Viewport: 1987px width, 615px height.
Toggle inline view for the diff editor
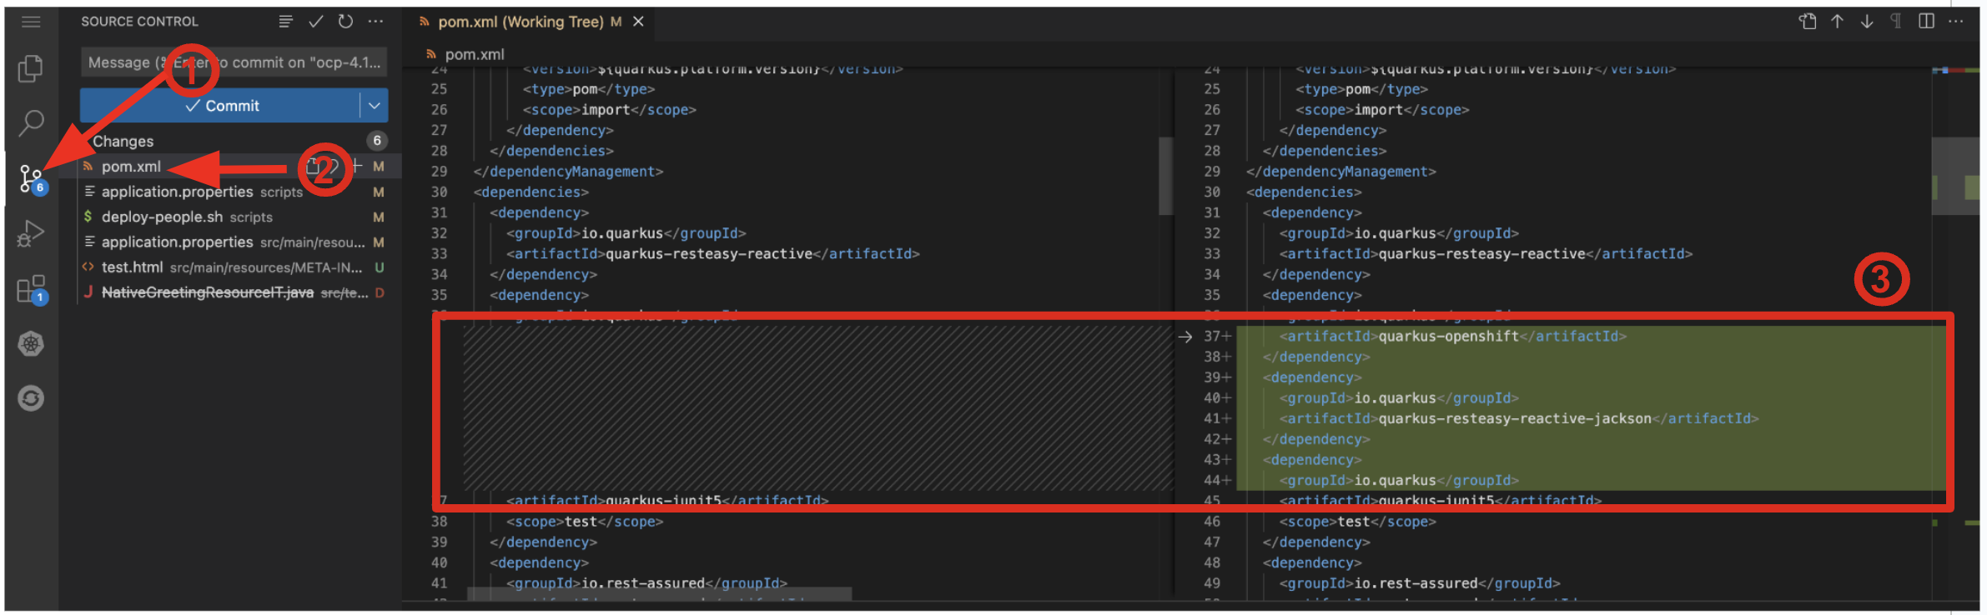pyautogui.click(x=1926, y=22)
